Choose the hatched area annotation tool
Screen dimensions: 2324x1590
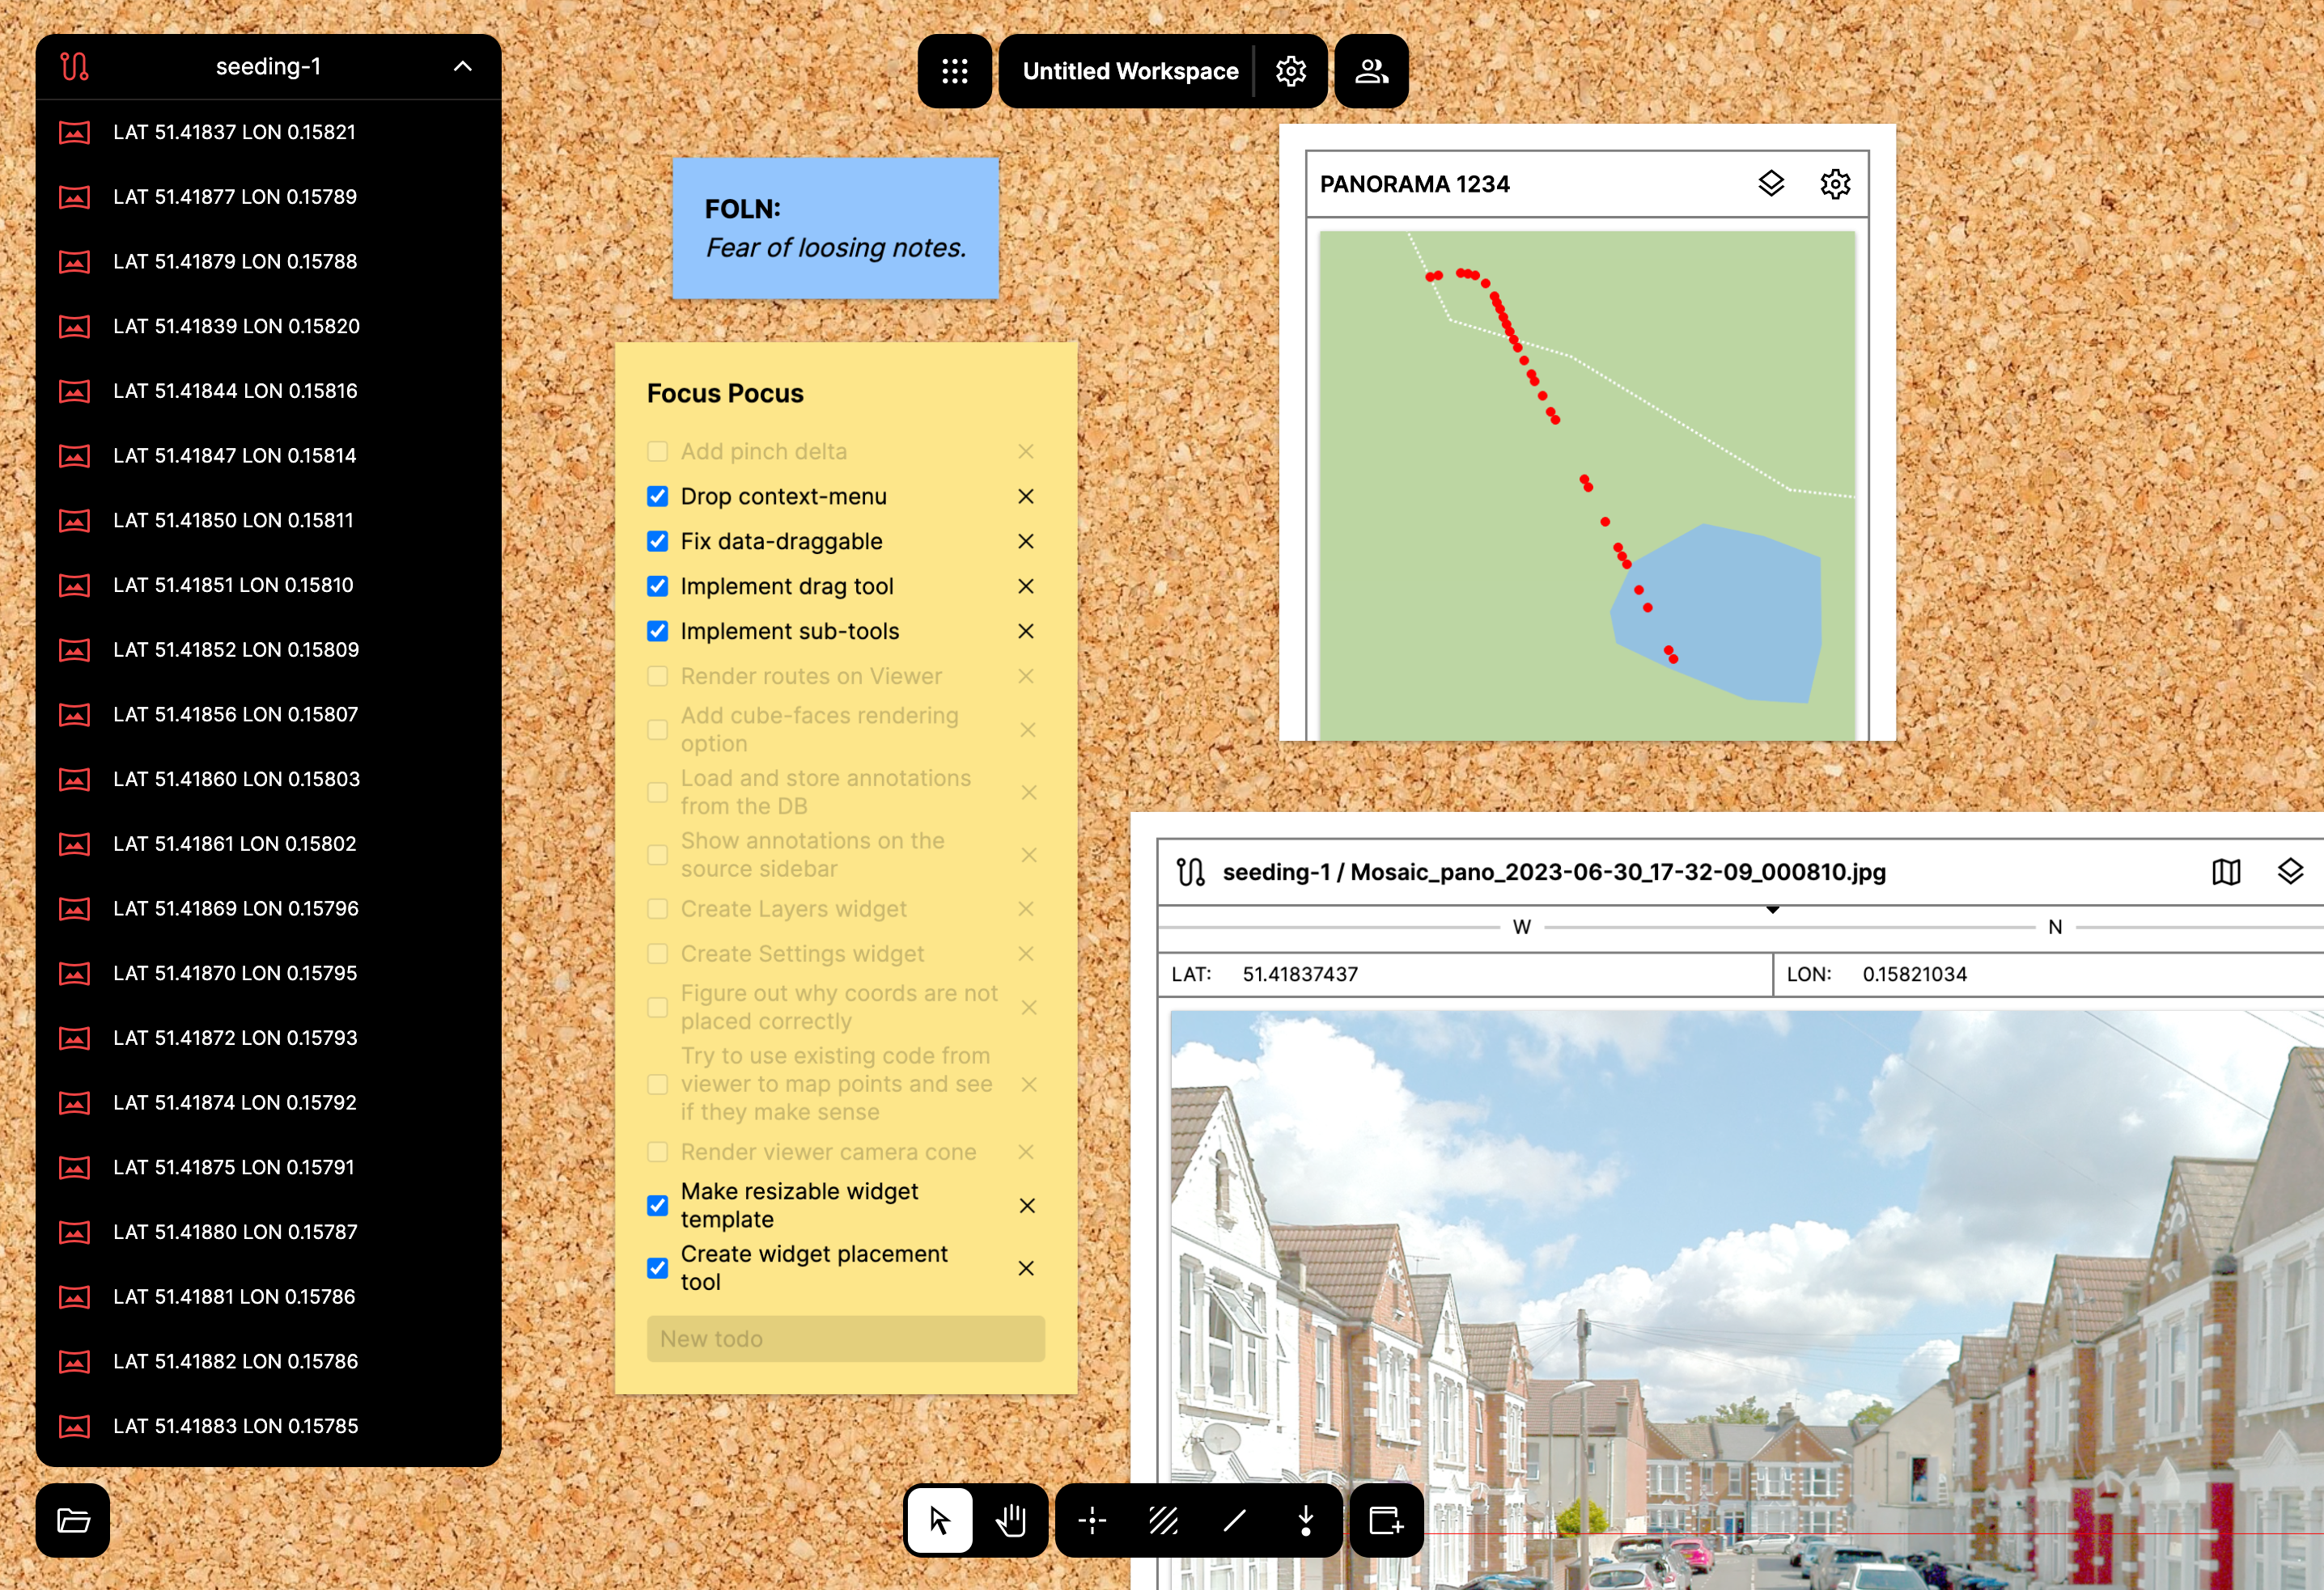click(x=1163, y=1520)
